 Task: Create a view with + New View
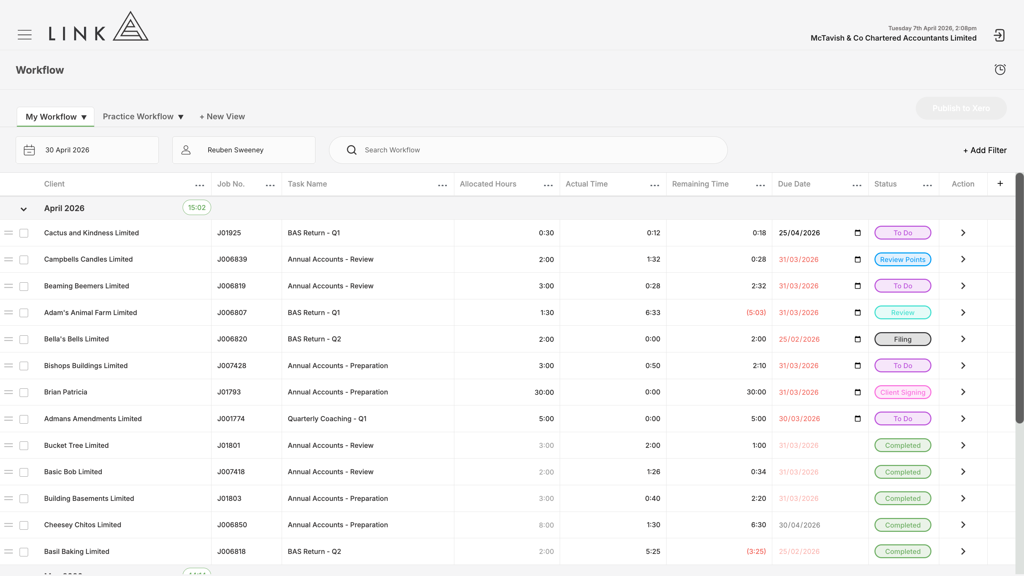click(222, 116)
